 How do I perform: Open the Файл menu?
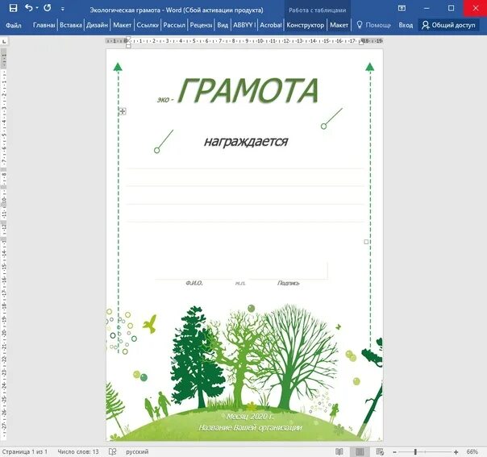click(x=14, y=25)
